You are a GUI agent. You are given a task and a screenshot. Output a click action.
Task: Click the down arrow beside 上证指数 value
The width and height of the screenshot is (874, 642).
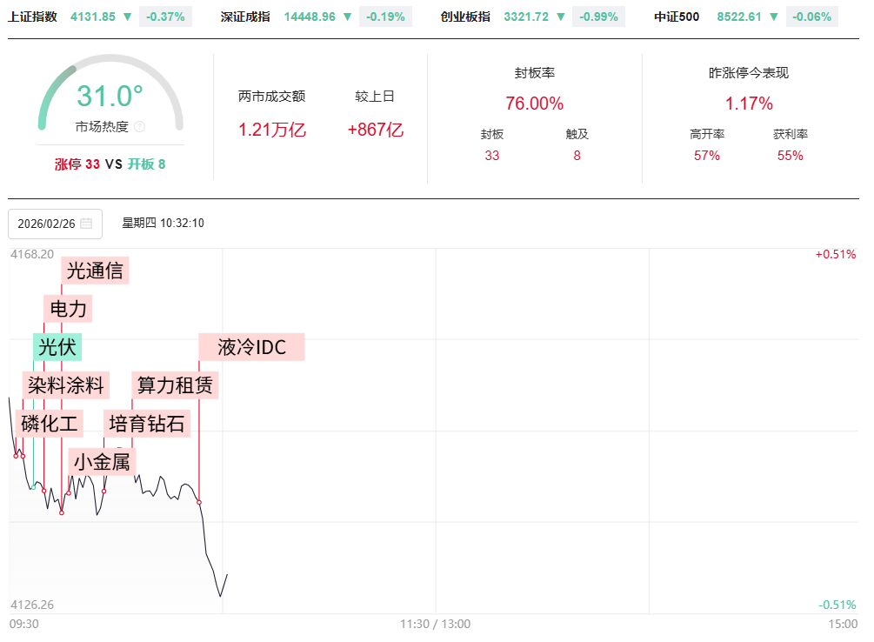tap(128, 17)
